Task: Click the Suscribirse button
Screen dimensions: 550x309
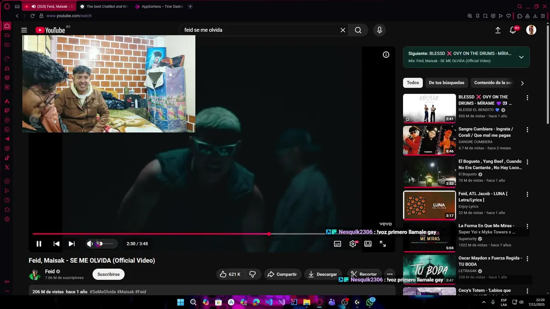Action: [x=108, y=274]
